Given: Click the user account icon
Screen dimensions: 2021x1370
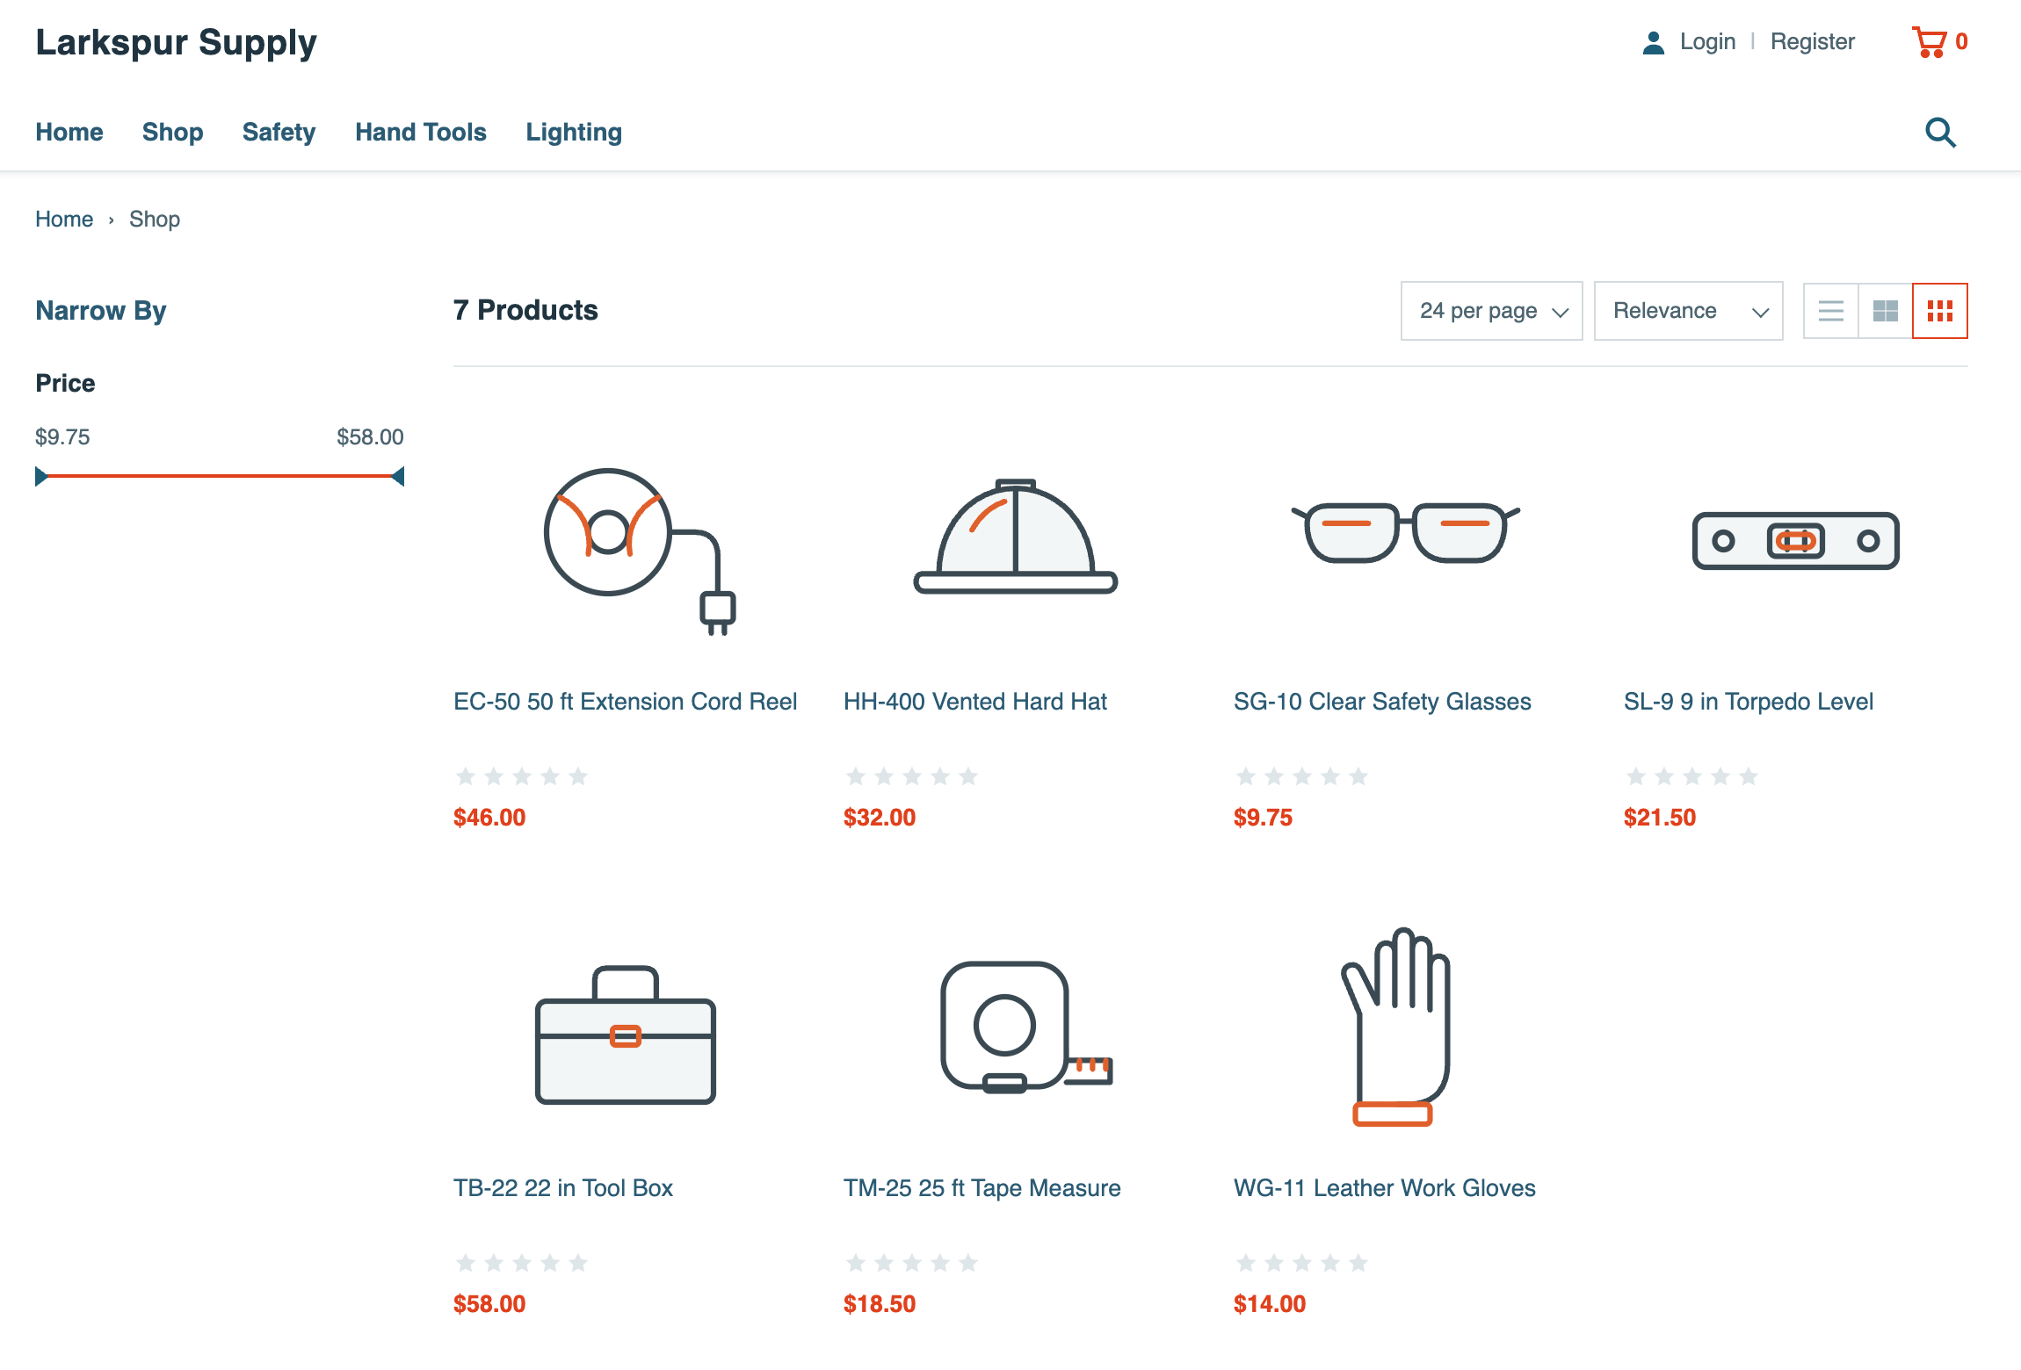Looking at the screenshot, I should [x=1653, y=42].
